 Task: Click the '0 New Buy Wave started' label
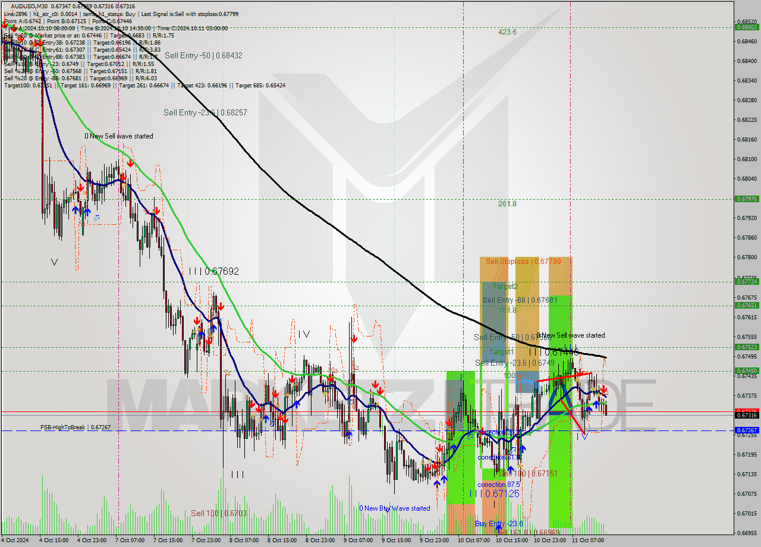(394, 508)
